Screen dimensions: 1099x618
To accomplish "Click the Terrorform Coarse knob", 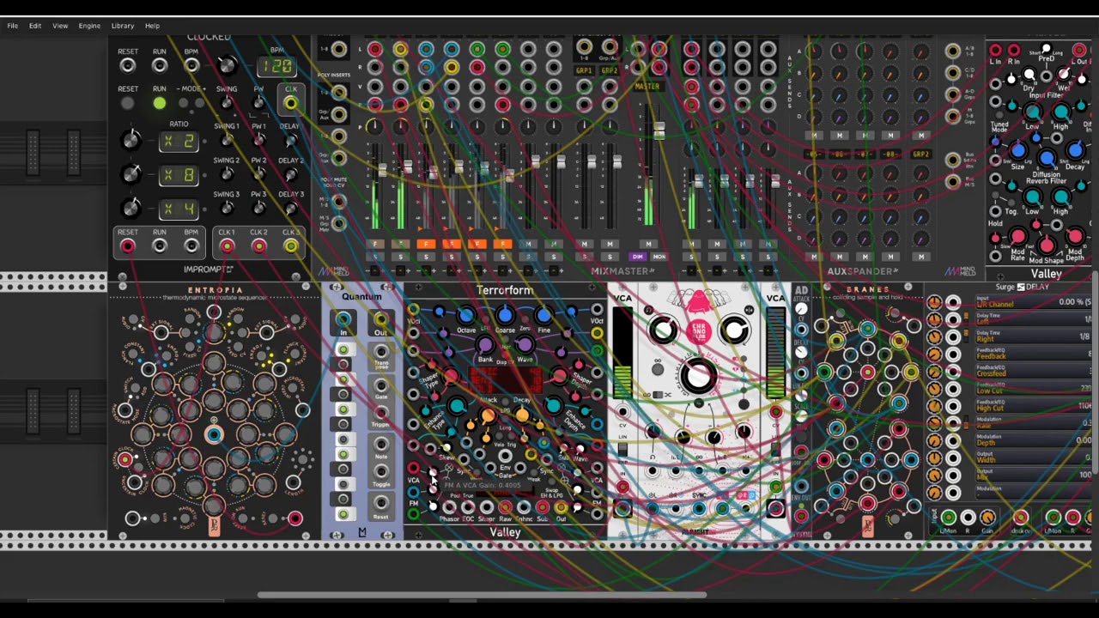I will [505, 317].
